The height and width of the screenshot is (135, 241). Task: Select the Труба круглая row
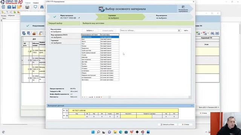point(100,51)
